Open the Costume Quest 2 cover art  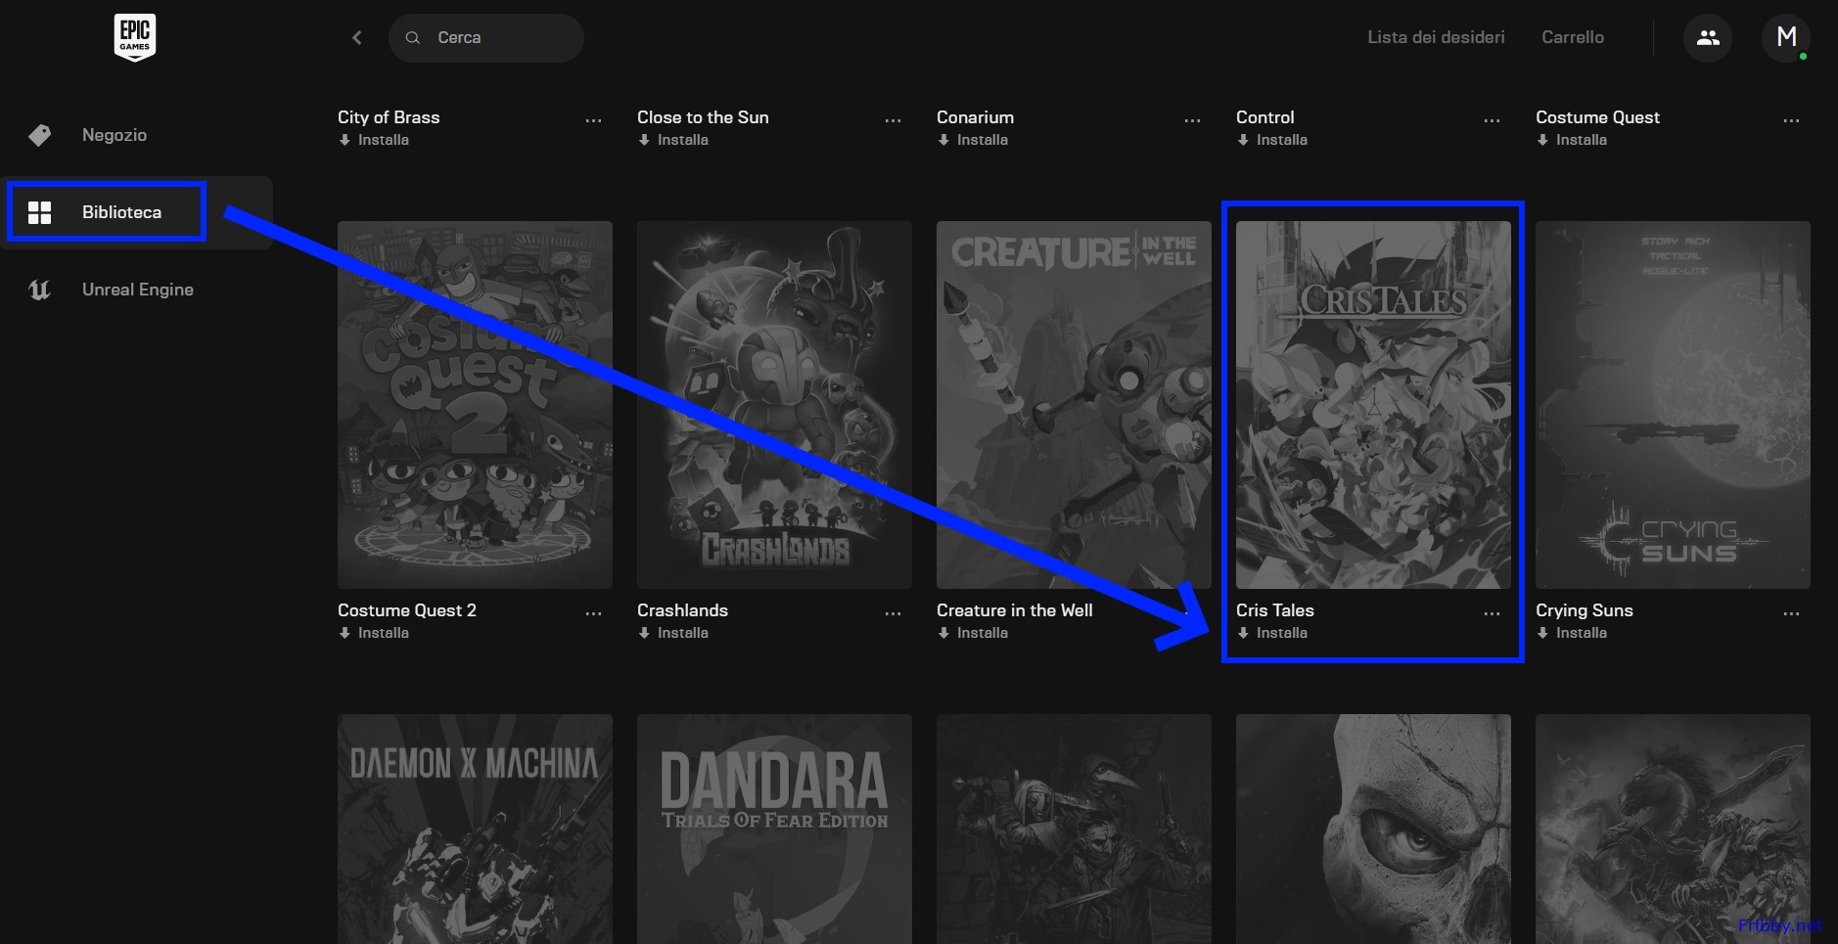point(475,405)
